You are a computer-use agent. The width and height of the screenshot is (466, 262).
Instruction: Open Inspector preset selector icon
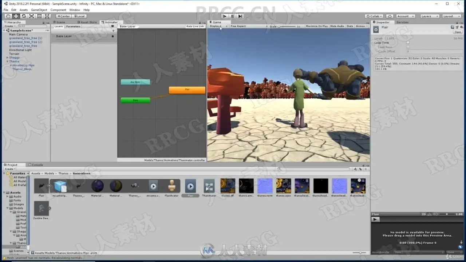(457, 27)
